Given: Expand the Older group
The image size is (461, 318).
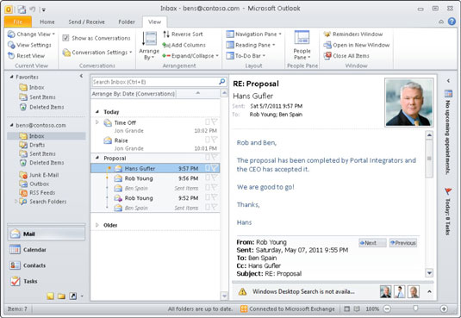Looking at the screenshot, I should point(97,225).
